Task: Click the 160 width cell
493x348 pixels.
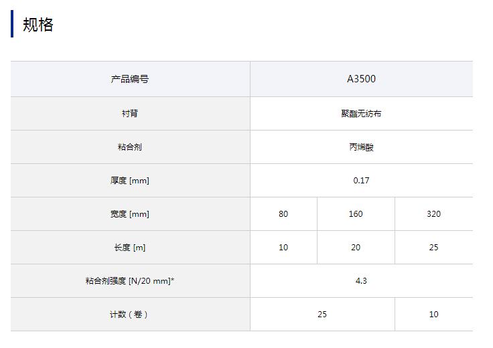Action: click(x=356, y=214)
